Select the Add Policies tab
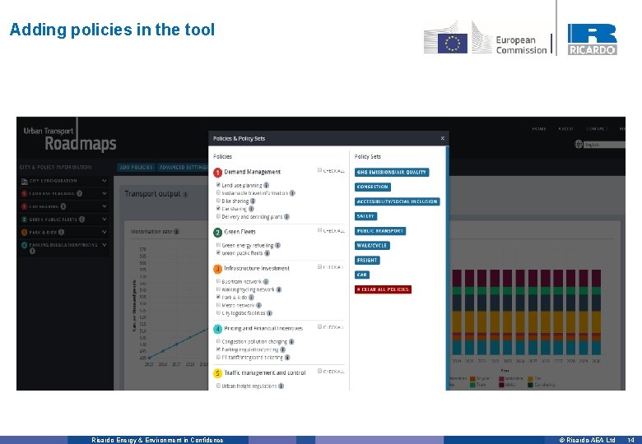Screen dimensions: 642x444 tap(136, 167)
